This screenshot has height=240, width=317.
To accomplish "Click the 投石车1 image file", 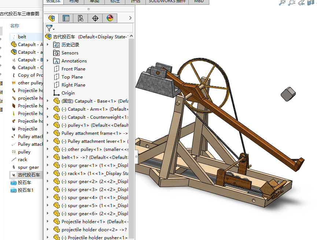I will (x=26, y=190).
